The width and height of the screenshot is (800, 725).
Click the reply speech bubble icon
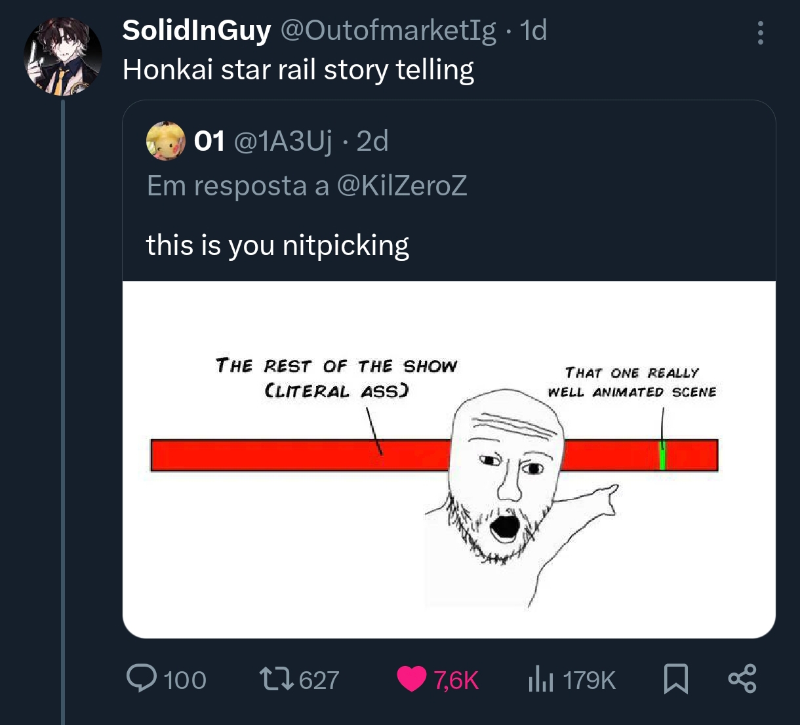[140, 678]
